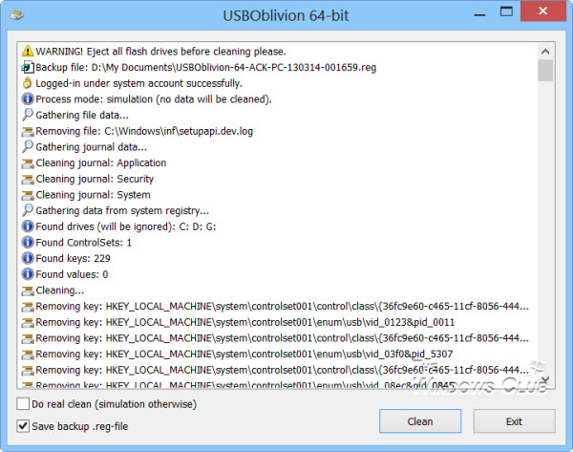Select the "Cleaning journal: Security" line
573x452 pixels.
coord(95,179)
